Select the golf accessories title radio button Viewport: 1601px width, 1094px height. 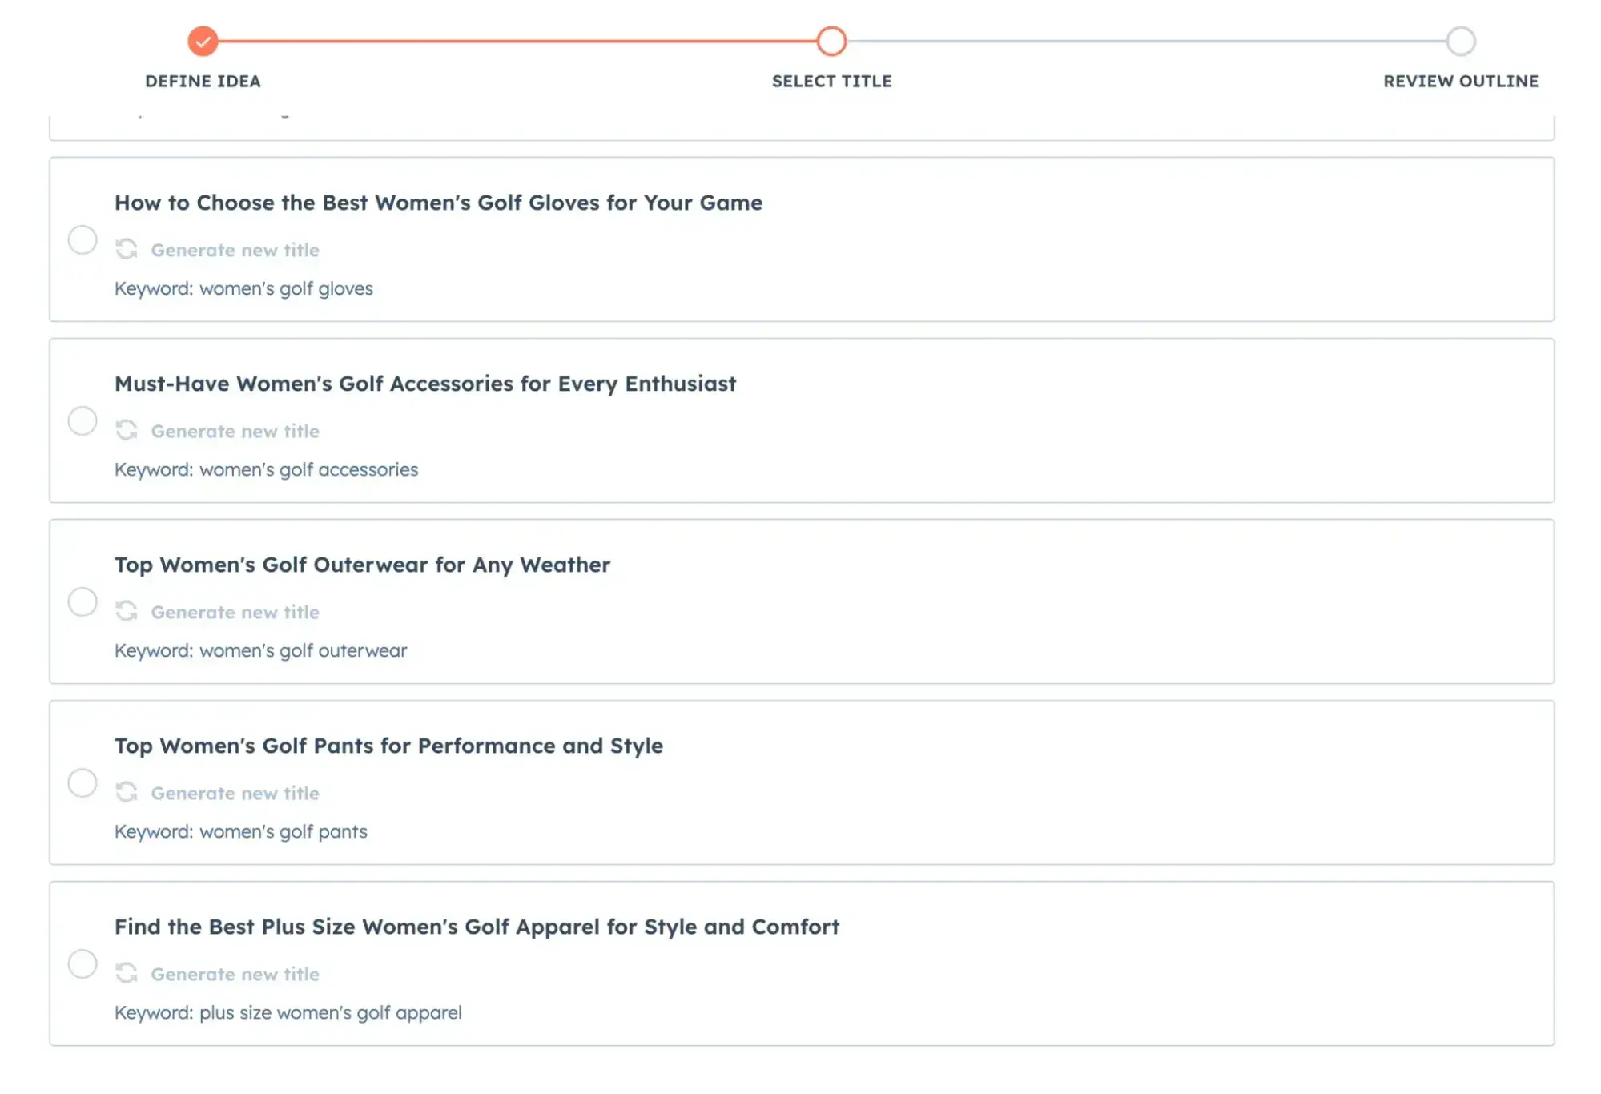82,420
